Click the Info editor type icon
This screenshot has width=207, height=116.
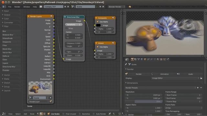[3, 6]
